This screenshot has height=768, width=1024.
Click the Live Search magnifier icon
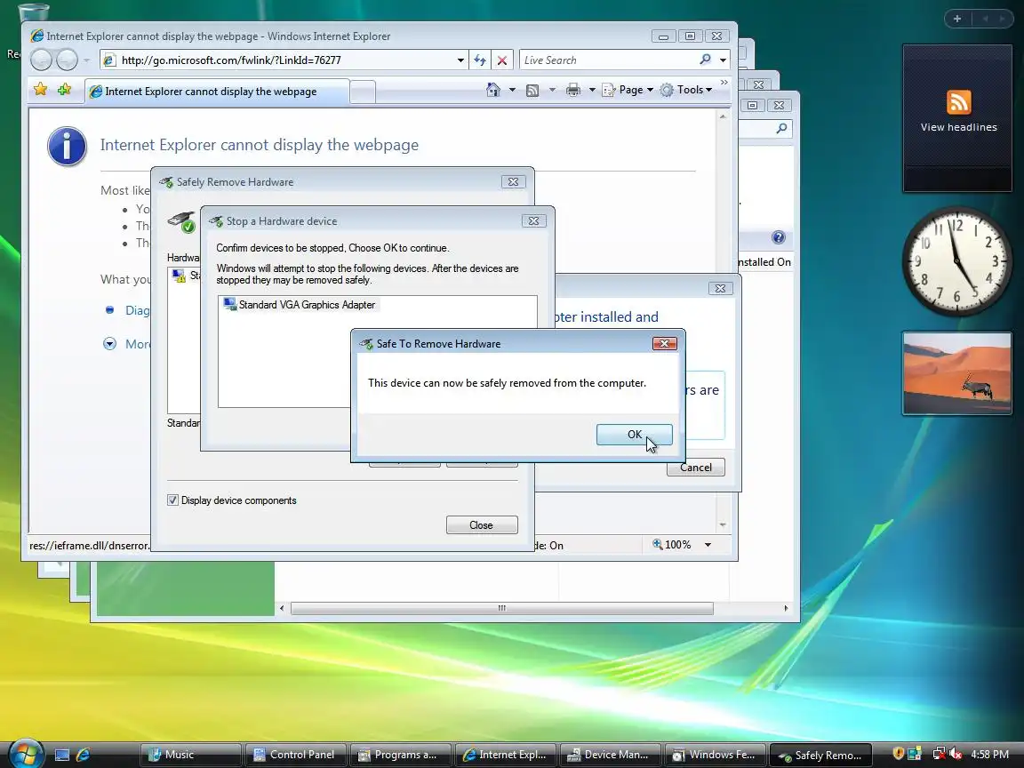click(705, 60)
